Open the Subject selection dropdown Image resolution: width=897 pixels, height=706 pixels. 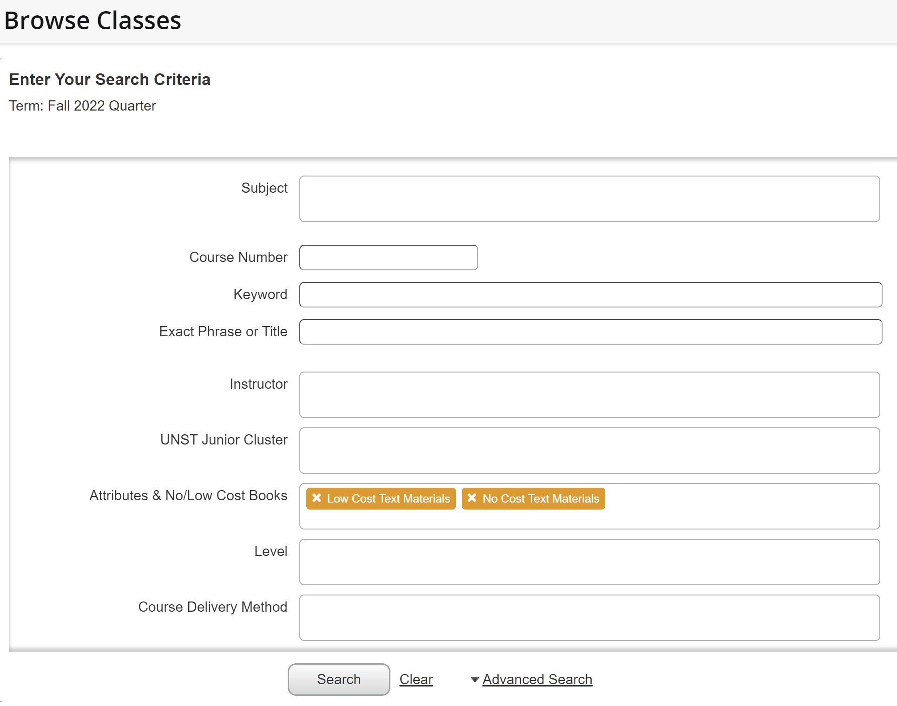point(589,199)
